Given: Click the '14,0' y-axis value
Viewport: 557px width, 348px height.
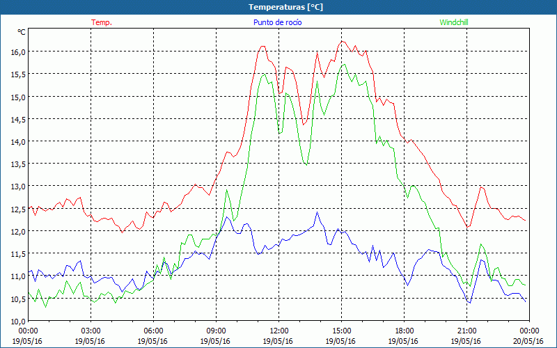Looking at the screenshot, I should pyautogui.click(x=19, y=142).
